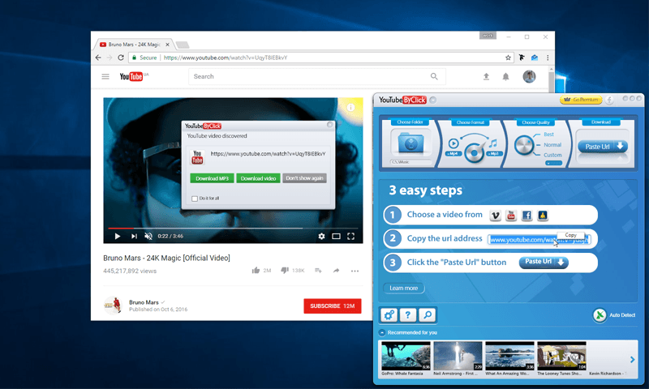Click the YouTube logo in Chrome

point(133,76)
